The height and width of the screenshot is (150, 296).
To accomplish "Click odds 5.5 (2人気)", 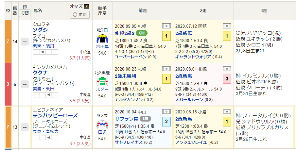I will coord(80,101).
